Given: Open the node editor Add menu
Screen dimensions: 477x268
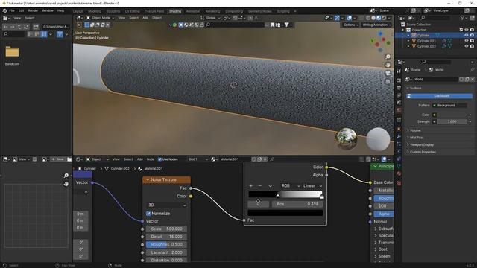Looking at the screenshot, I should [x=140, y=159].
